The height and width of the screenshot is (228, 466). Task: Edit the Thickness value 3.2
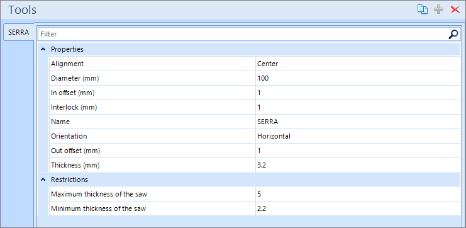358,165
